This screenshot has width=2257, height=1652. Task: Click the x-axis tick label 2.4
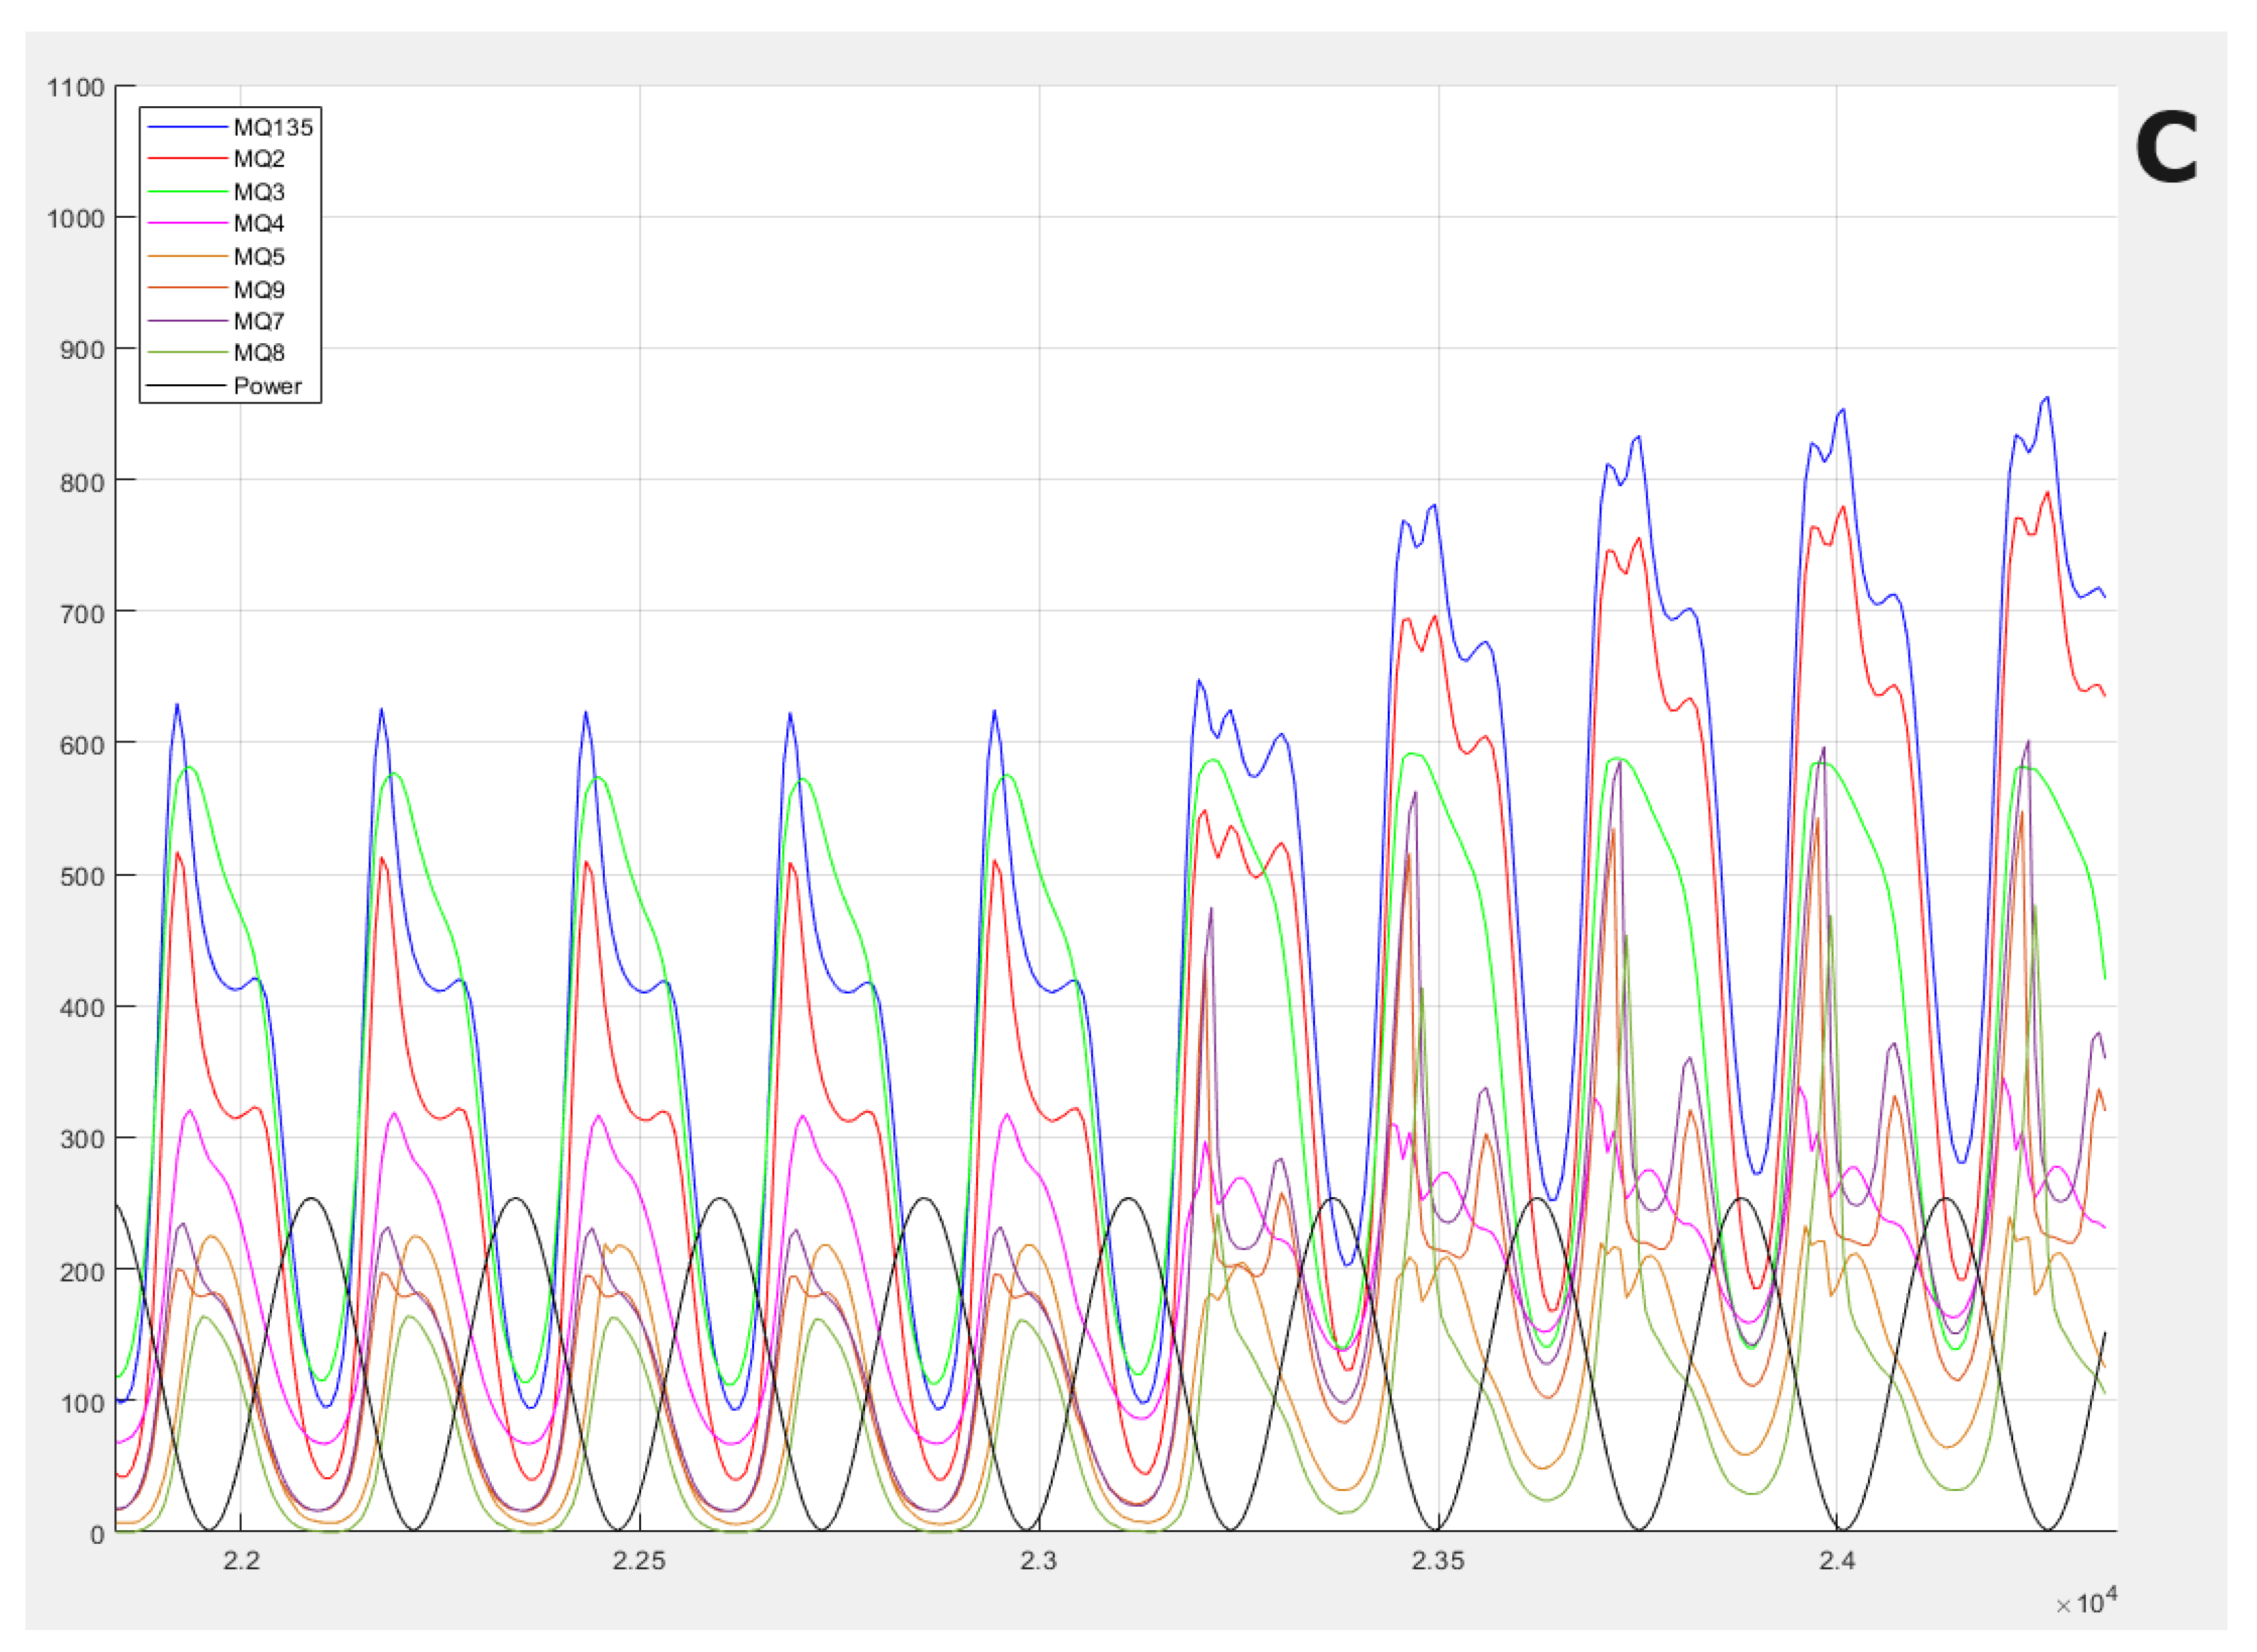1837,1561
